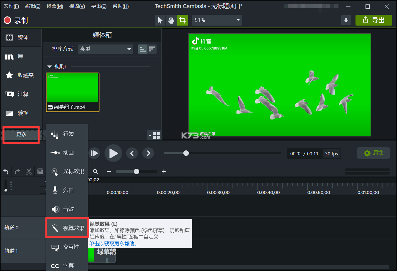Click the green 导出 export button

[x=374, y=20]
